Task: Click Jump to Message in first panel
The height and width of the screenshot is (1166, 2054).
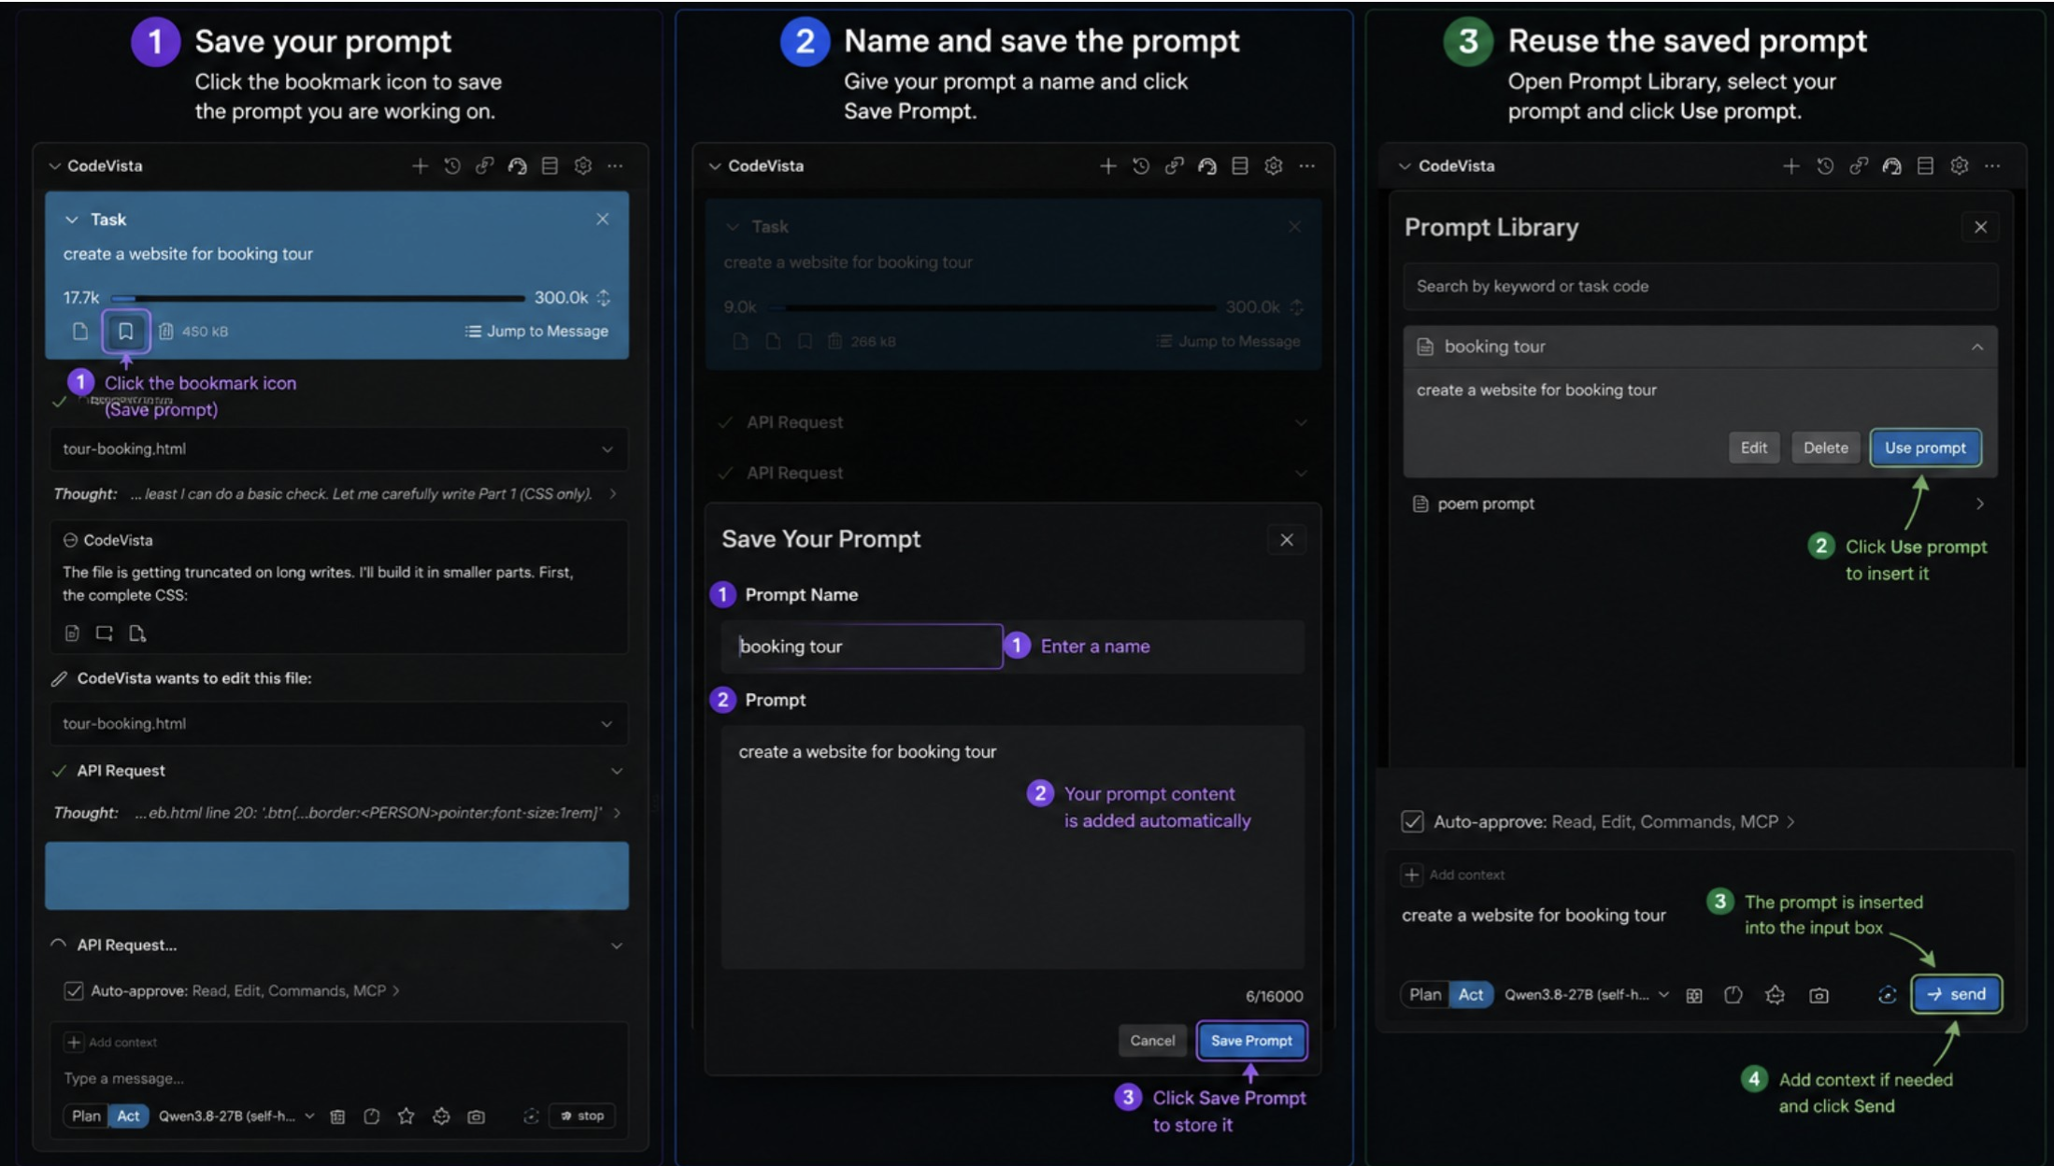Action: 536,331
